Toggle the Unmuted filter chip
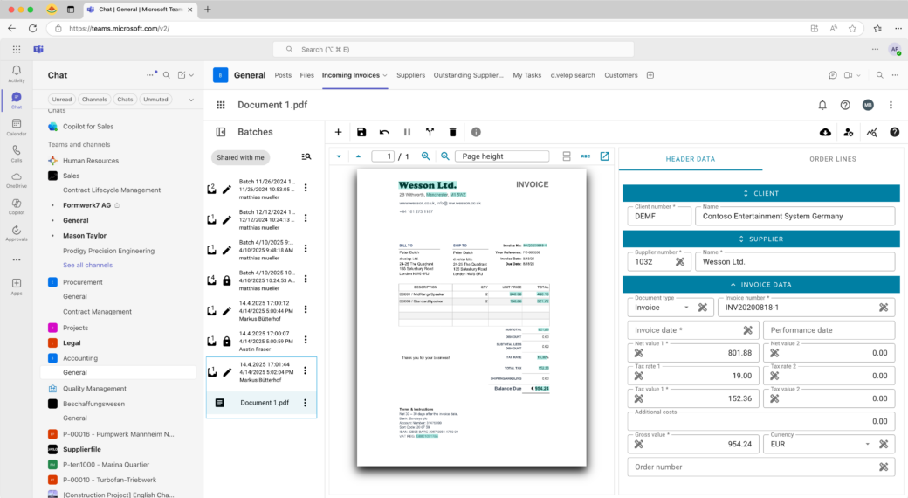The width and height of the screenshot is (908, 498). coord(155,99)
